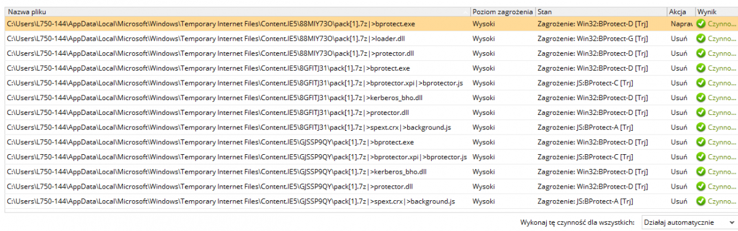
Task: Click green check icon for GJSSP9QY protector.dll row
Action: [x=700, y=186]
